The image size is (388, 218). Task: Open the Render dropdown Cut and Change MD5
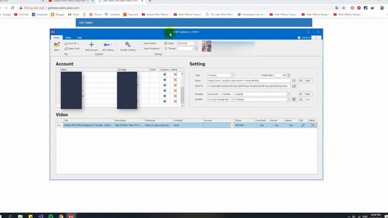coord(233,99)
